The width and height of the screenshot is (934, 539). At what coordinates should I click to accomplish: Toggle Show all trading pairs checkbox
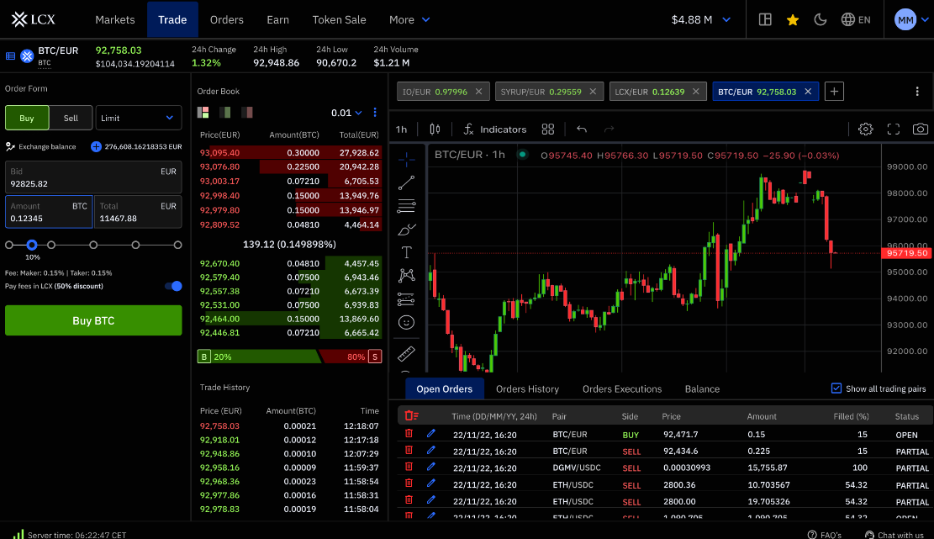pos(836,388)
